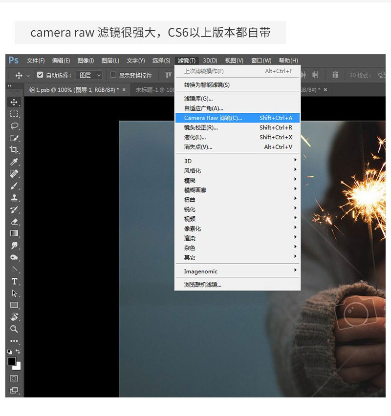Choose Camera Raw 滤镜(C) menu item
Image resolution: width=391 pixels, height=416 pixels.
238,118
